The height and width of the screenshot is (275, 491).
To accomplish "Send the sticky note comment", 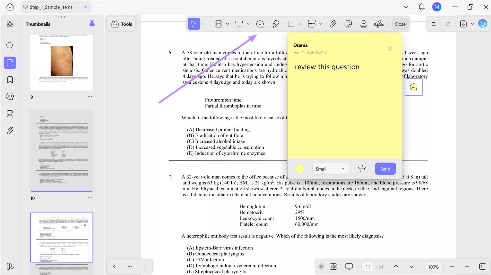I will [x=385, y=169].
